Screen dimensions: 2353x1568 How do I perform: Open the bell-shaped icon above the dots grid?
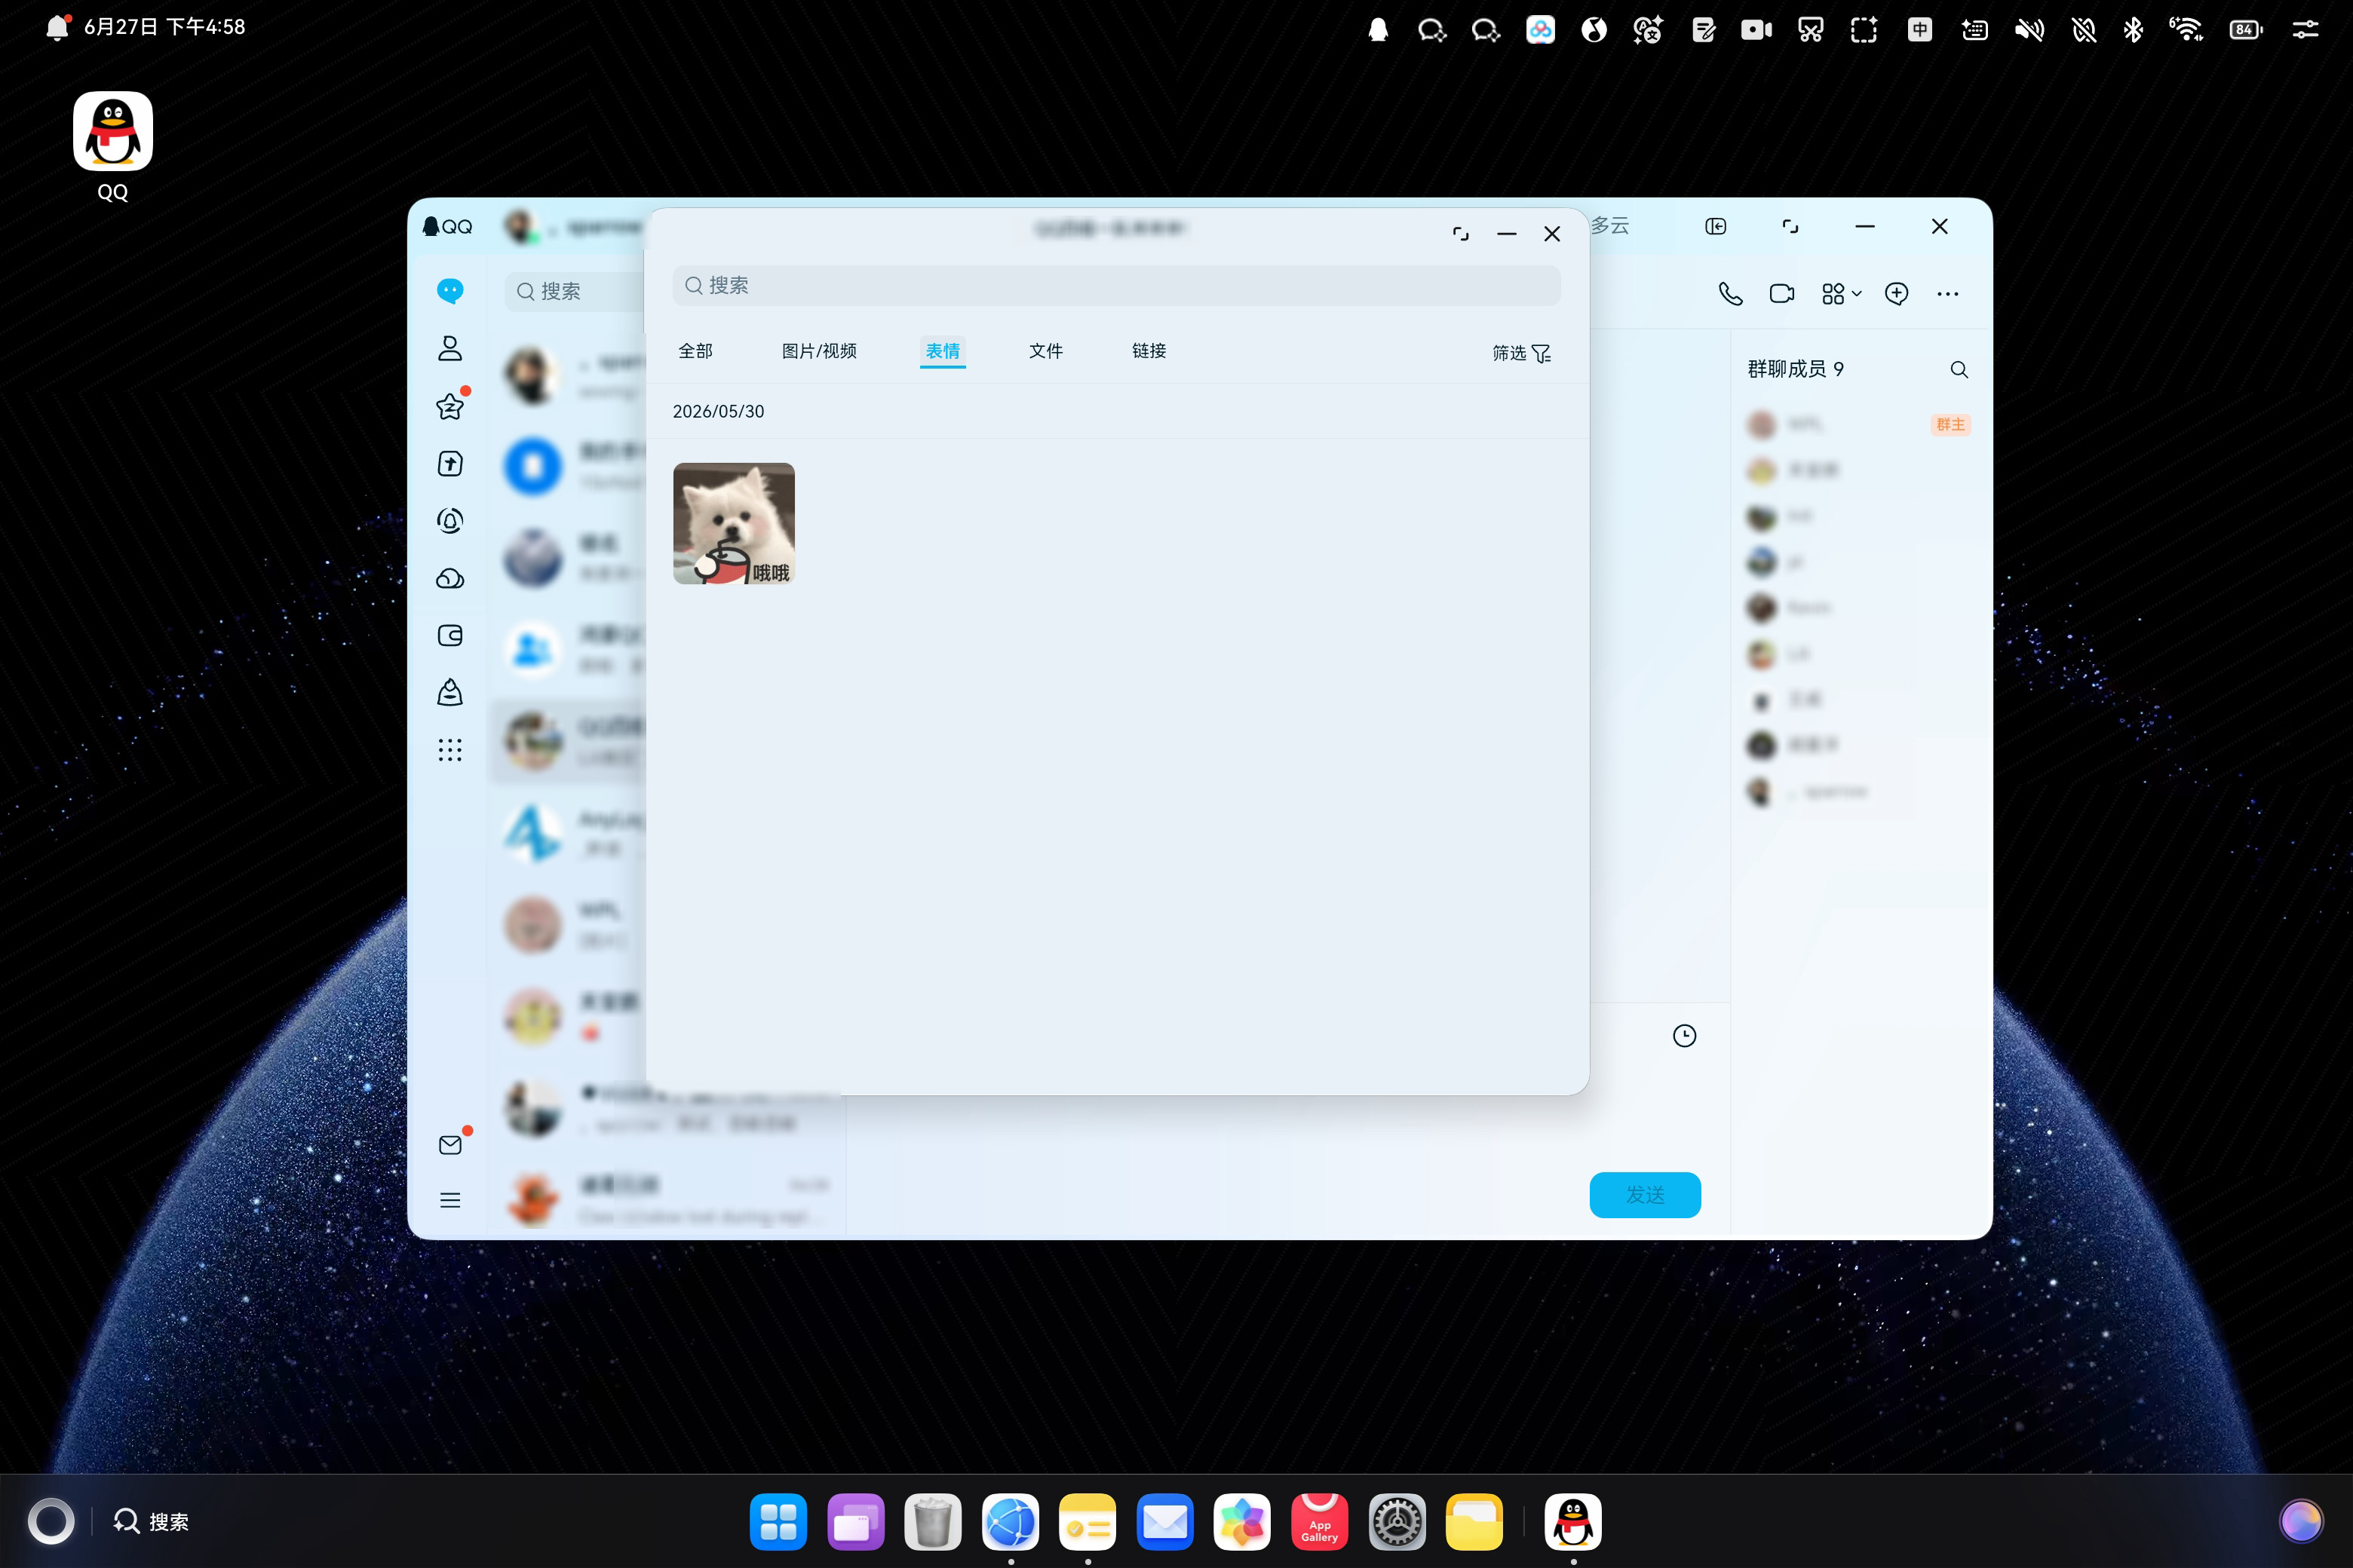point(450,693)
